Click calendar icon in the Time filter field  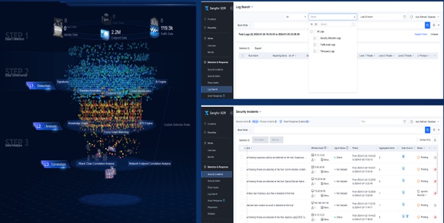[405, 122]
